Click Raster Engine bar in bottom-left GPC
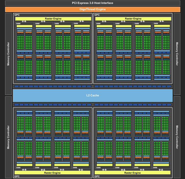The height and width of the screenshot is (179, 185). tap(52, 173)
